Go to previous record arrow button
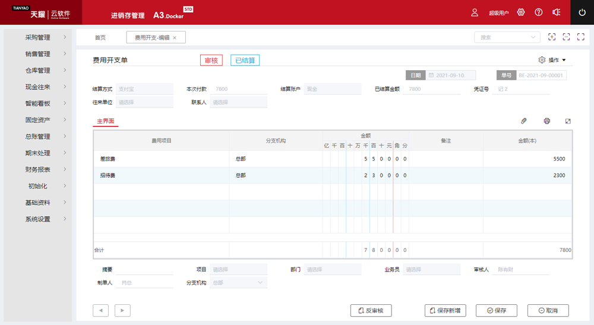This screenshot has height=325, width=594. (x=100, y=310)
